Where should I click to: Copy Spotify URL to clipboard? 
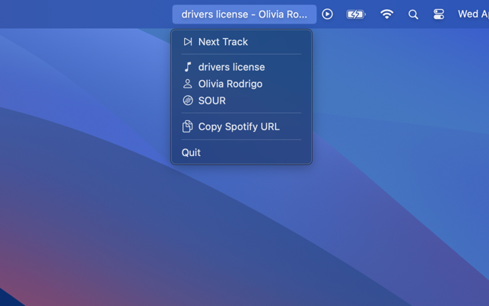pos(241,126)
